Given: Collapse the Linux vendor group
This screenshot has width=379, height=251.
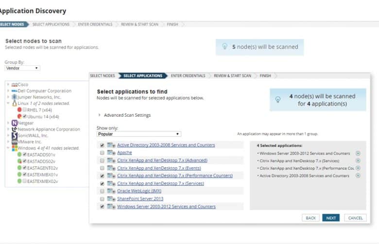Looking at the screenshot, I should tap(8, 103).
